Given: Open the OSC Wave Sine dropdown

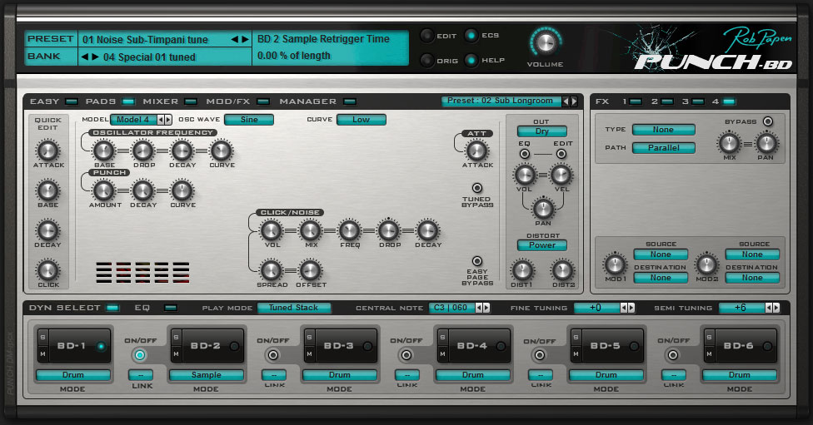Looking at the screenshot, I should point(248,120).
